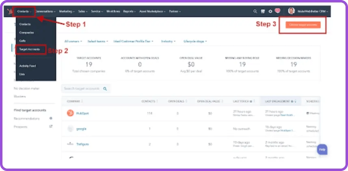
Task: Expand the Industry filter dropdown
Action: pos(168,41)
